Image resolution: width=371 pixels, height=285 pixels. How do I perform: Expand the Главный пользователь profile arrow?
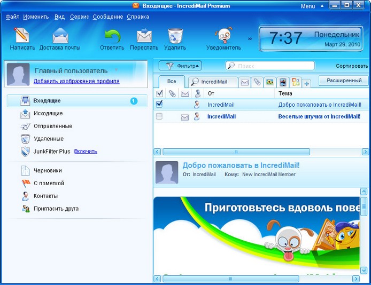tap(116, 70)
